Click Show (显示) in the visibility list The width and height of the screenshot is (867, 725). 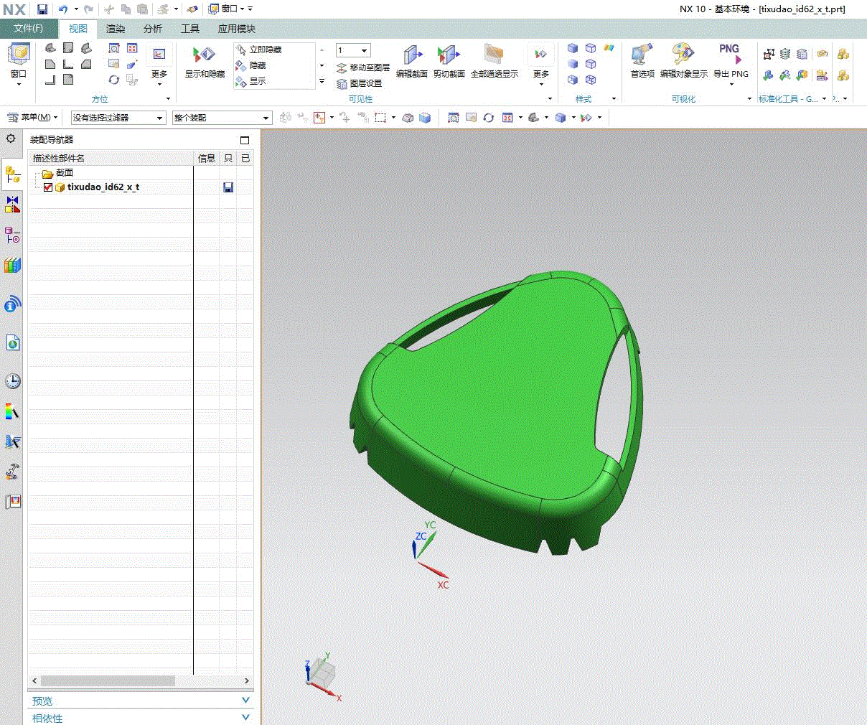(251, 82)
